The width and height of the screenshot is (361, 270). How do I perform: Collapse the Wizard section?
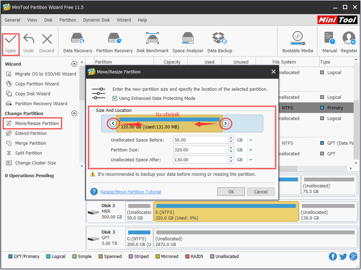[x=74, y=64]
